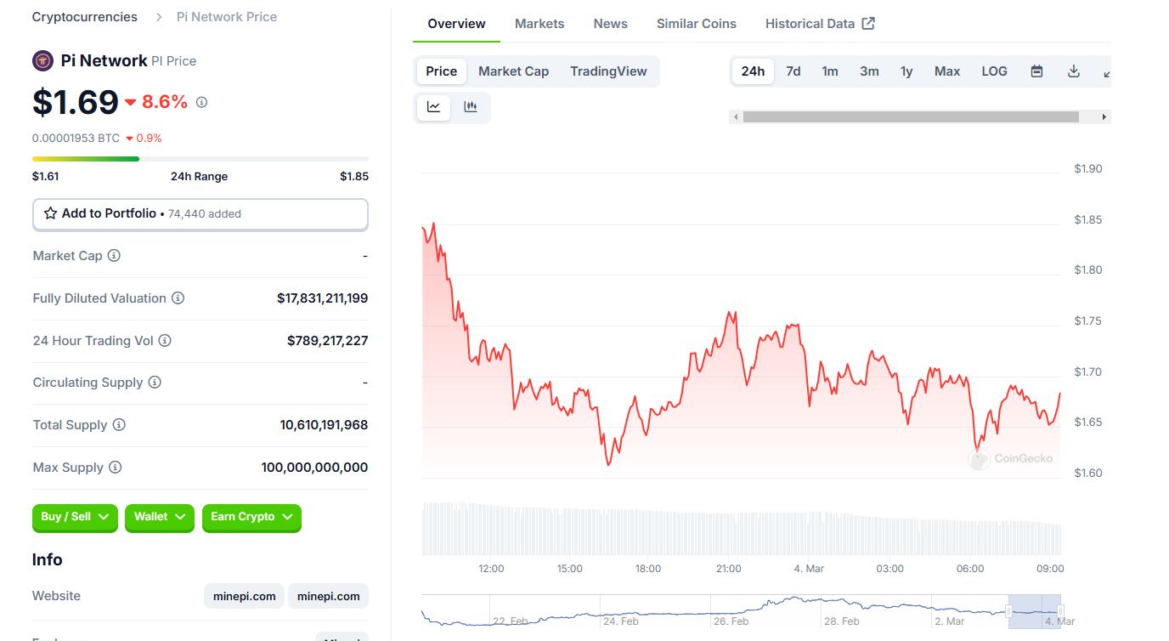1169x641 pixels.
Task: Click the 0.00001953 BTC value
Action: click(x=76, y=138)
